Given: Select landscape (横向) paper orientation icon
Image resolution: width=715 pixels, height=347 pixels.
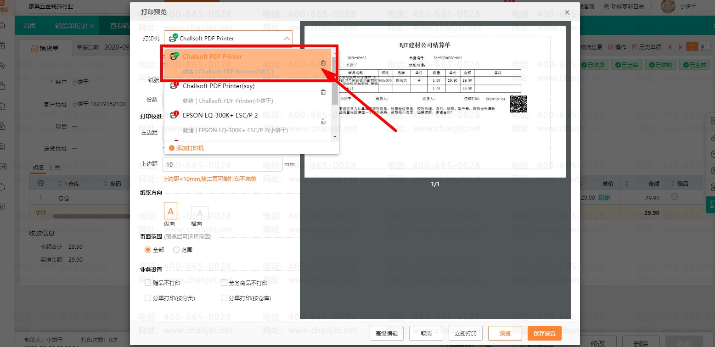Looking at the screenshot, I should pos(199,213).
